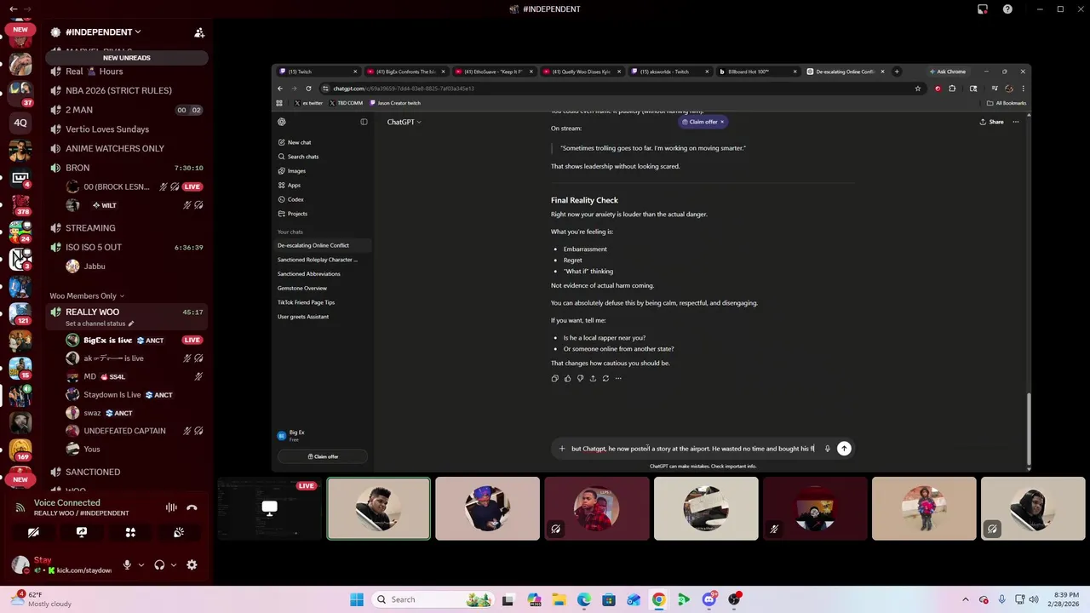Screen dimensions: 1090x613
Task: Jump to NEW UNREADS in Discord
Action: (127, 58)
